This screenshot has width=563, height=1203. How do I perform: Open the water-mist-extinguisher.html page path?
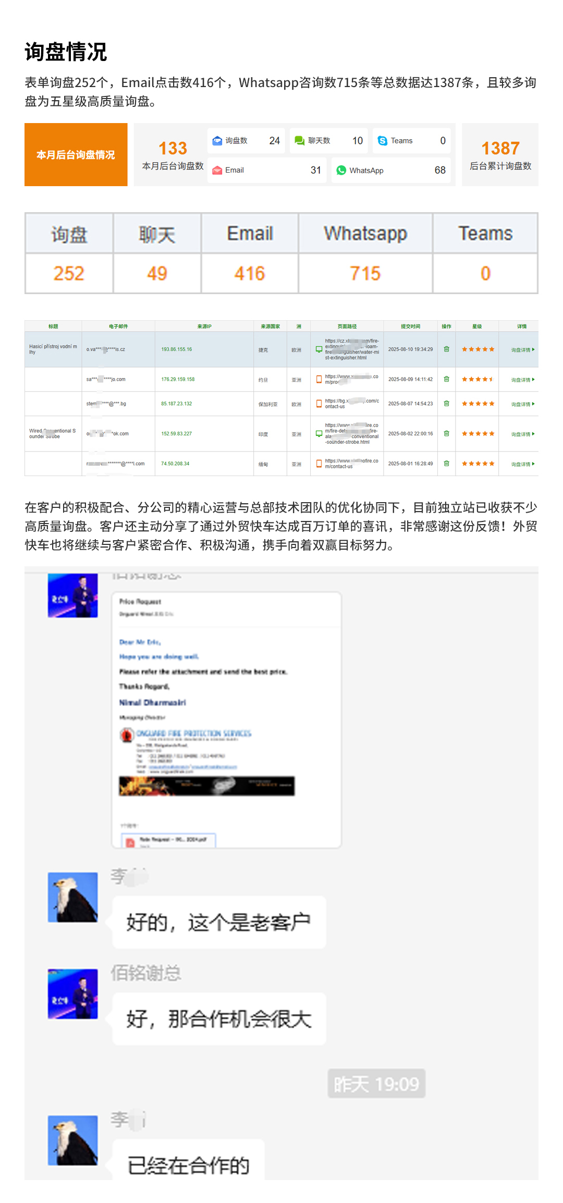click(x=352, y=349)
